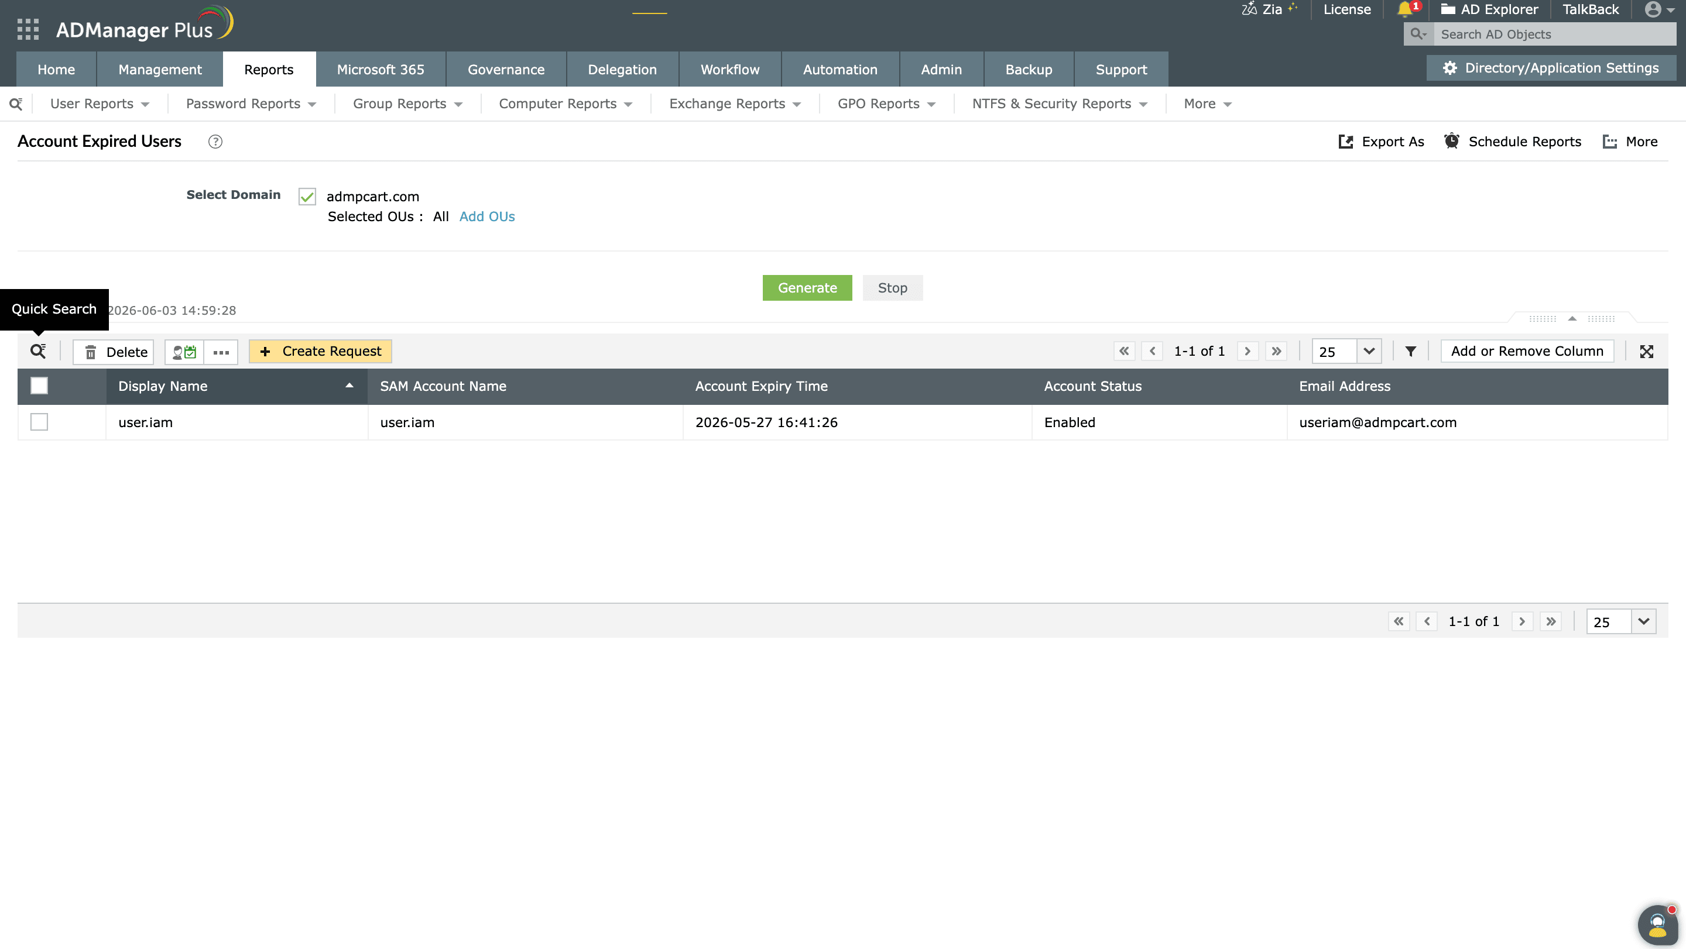The image size is (1686, 949).
Task: Click Create Request
Action: point(320,351)
